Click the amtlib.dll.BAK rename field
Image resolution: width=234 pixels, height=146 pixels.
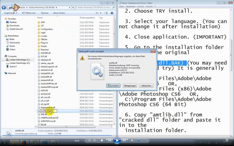click(49, 111)
